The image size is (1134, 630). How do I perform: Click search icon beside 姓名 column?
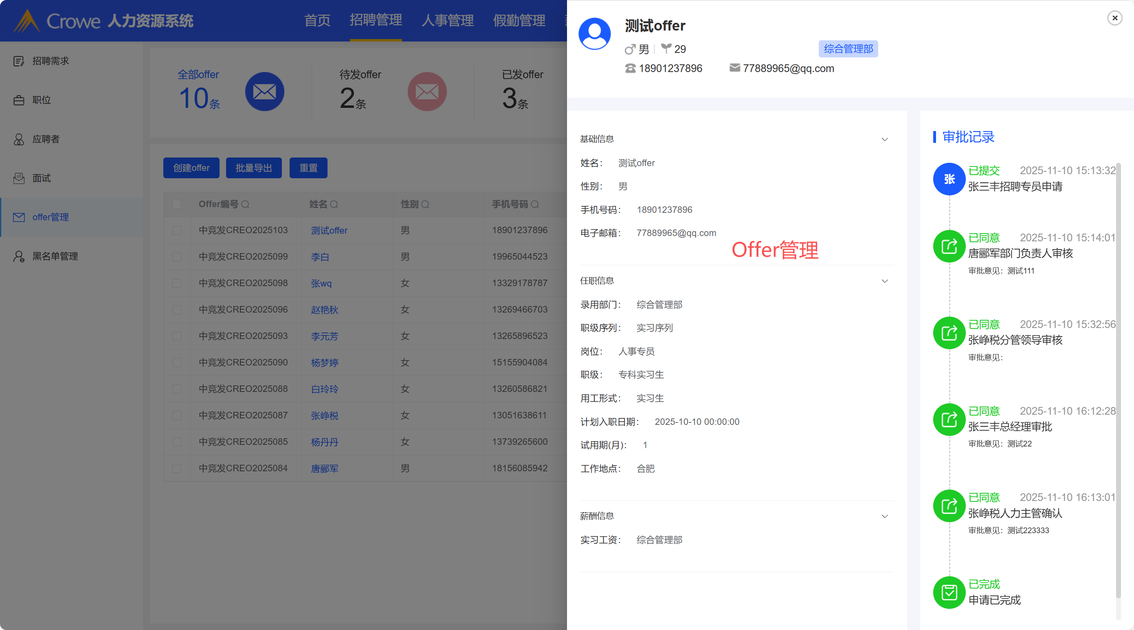coord(334,205)
